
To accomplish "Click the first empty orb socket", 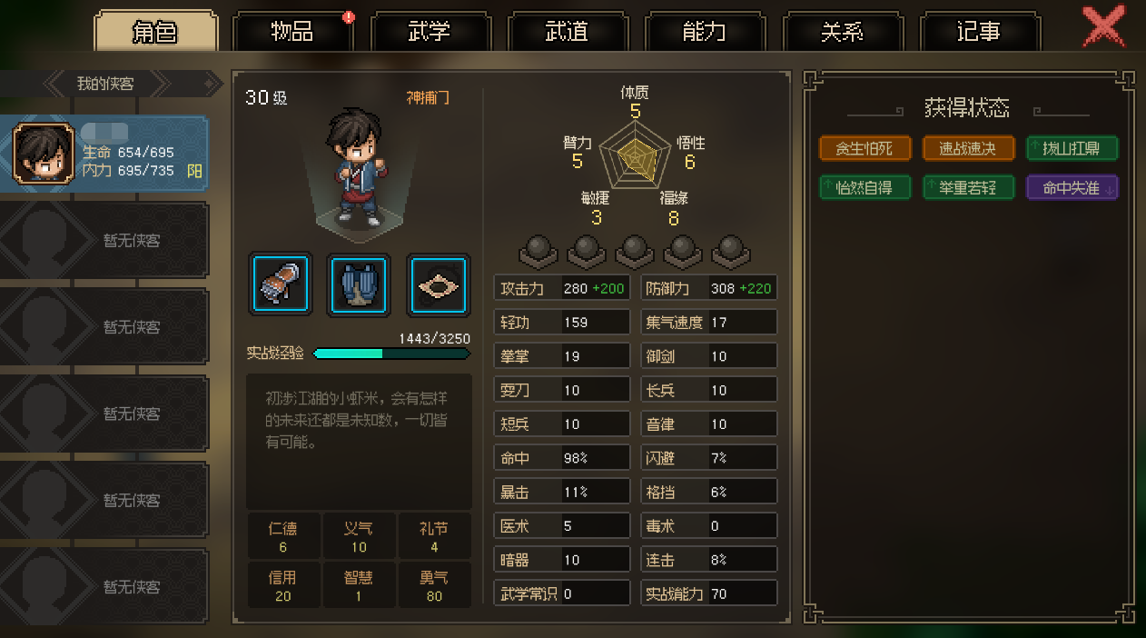I will click(538, 253).
